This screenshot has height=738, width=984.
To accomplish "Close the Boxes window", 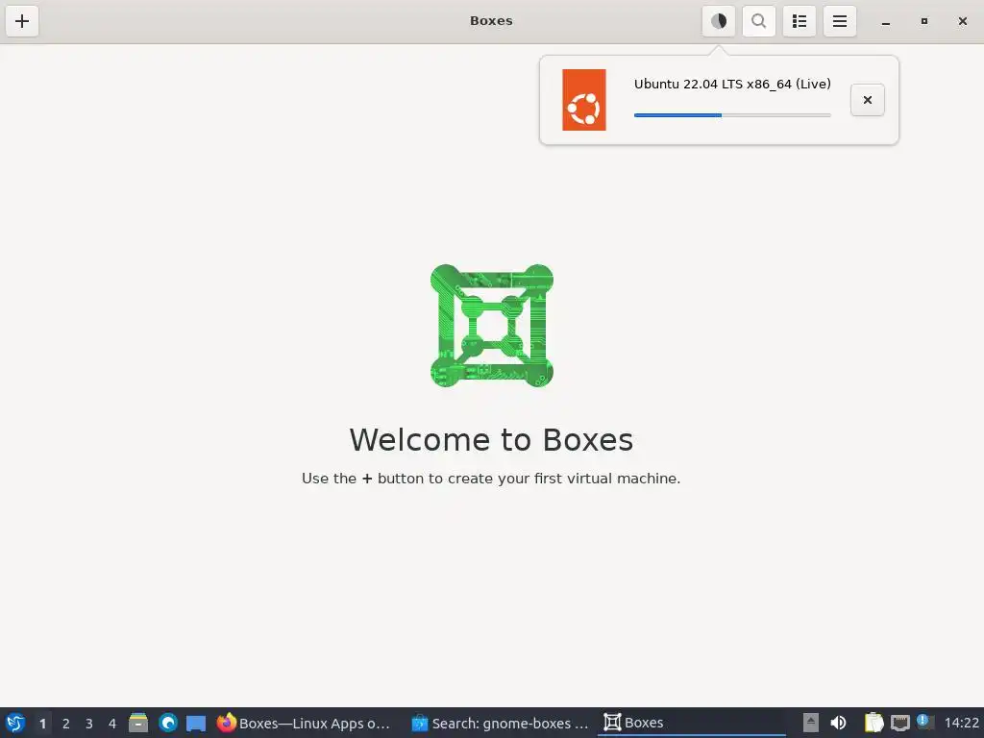I will click(x=963, y=21).
